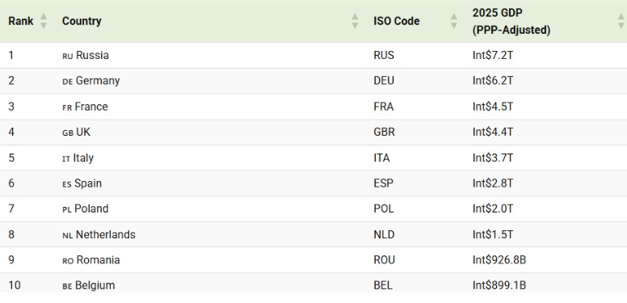
Task: Select the UK country name
Action: (x=83, y=132)
